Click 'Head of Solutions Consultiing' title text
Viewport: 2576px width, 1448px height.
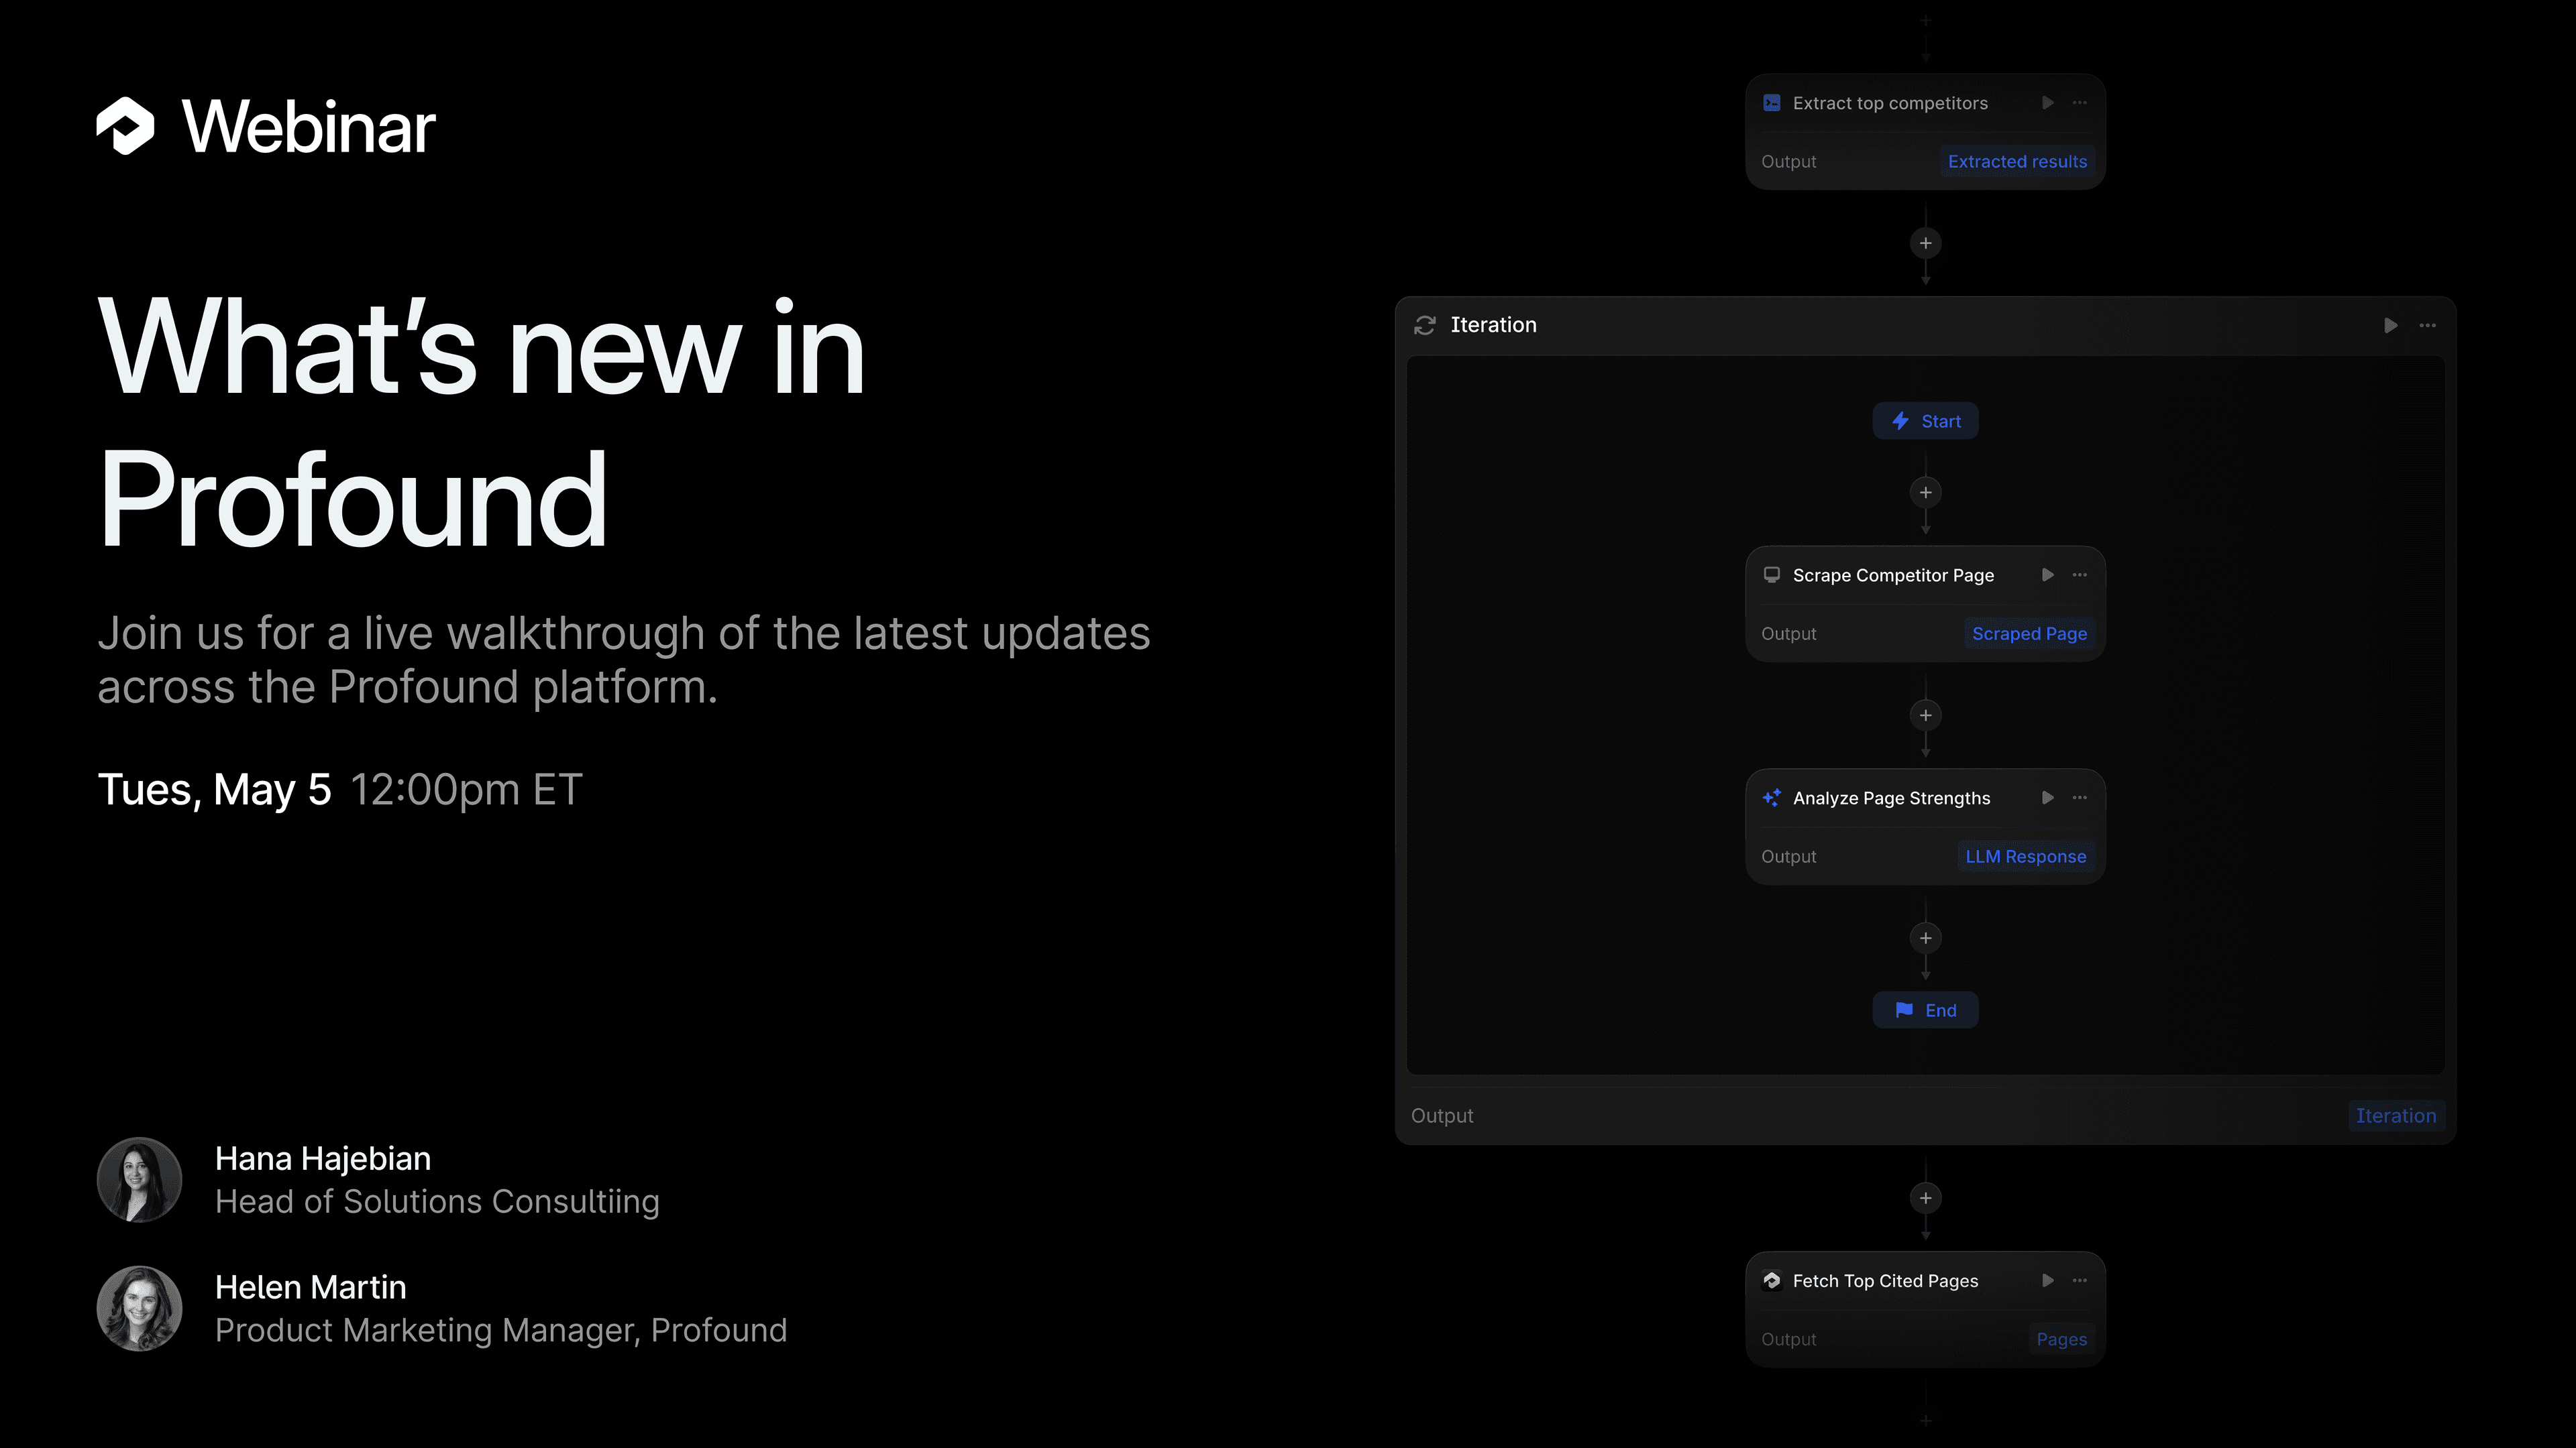pos(437,1201)
